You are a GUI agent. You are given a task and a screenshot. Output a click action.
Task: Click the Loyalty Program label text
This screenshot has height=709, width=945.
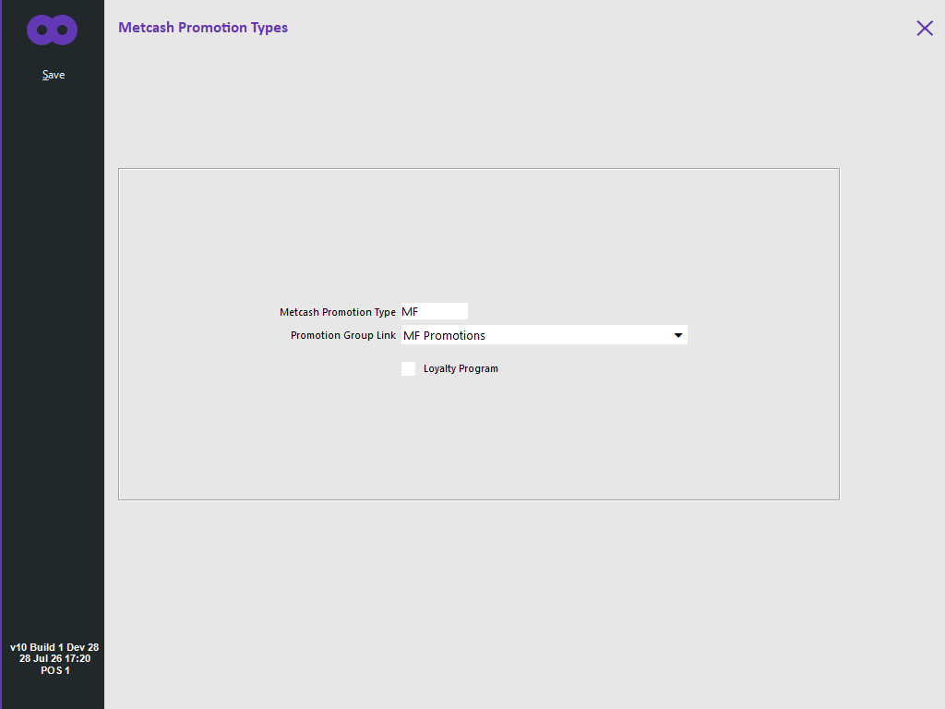[x=461, y=369]
